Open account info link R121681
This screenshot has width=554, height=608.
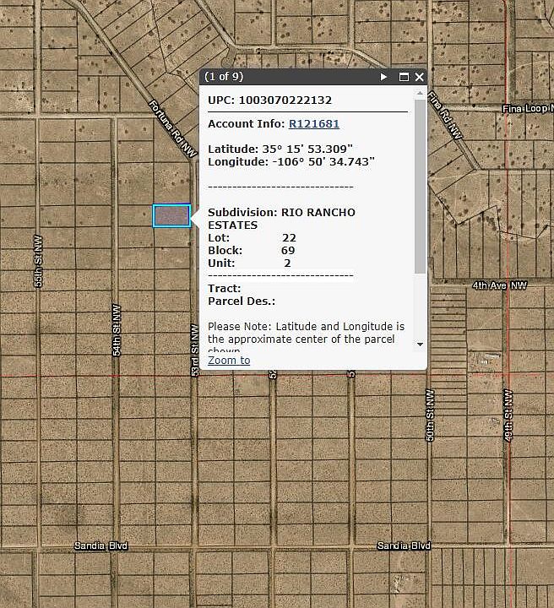(x=313, y=123)
